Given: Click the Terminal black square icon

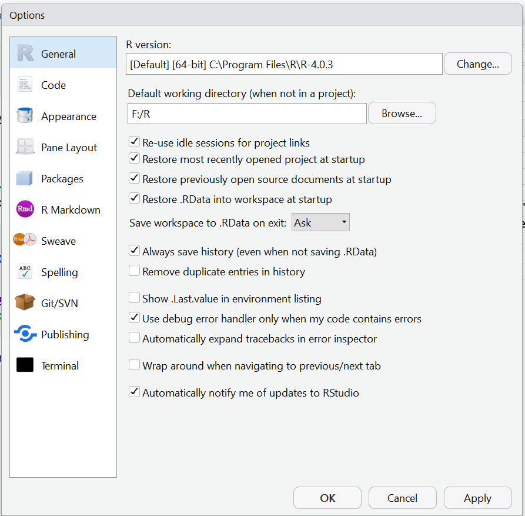Looking at the screenshot, I should point(25,365).
